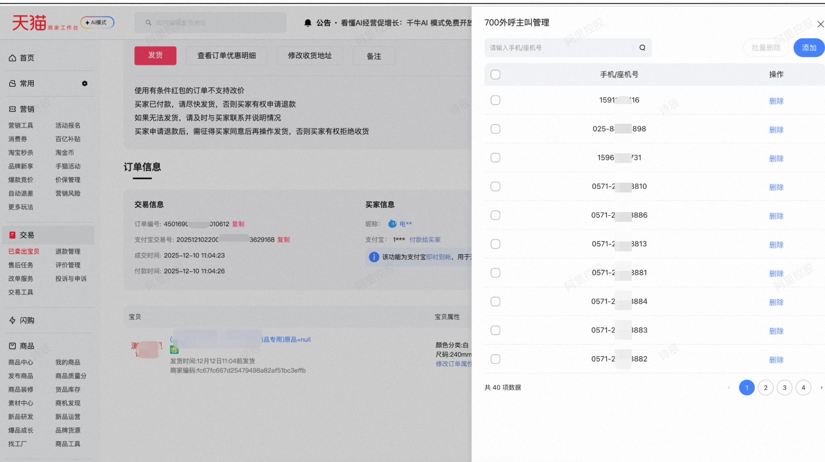Check the 0571 row ending 3884
The width and height of the screenshot is (825, 462).
tap(496, 301)
